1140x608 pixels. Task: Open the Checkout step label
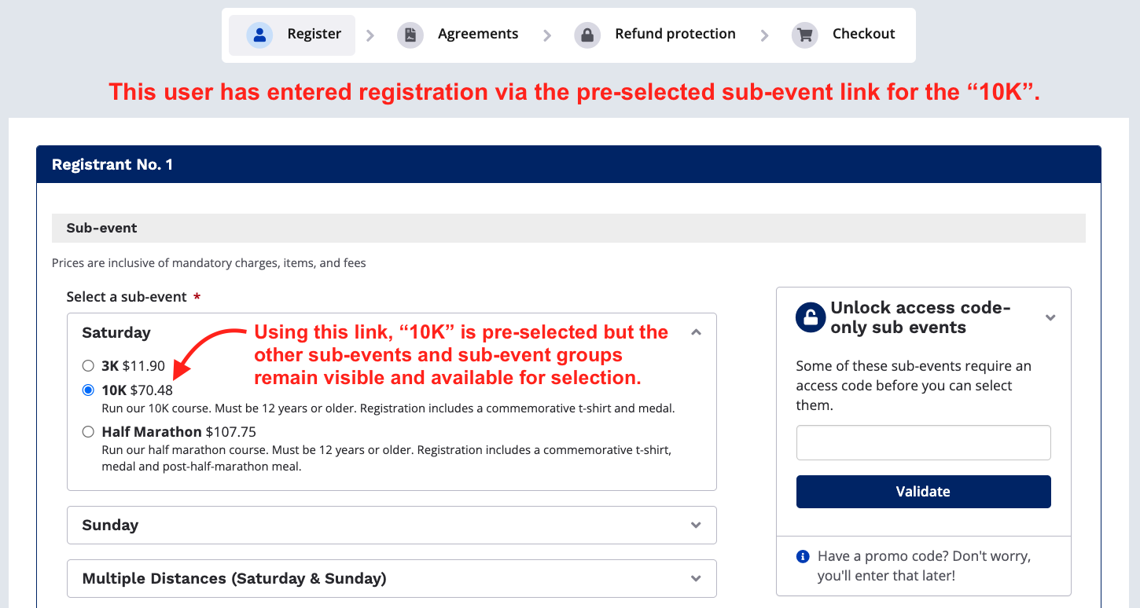click(x=863, y=34)
